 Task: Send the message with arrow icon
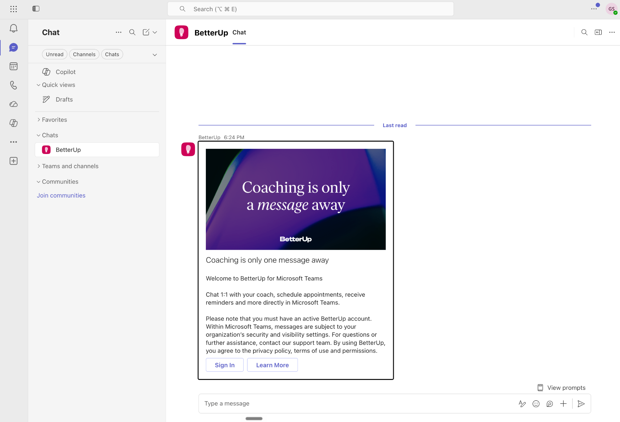coord(581,404)
